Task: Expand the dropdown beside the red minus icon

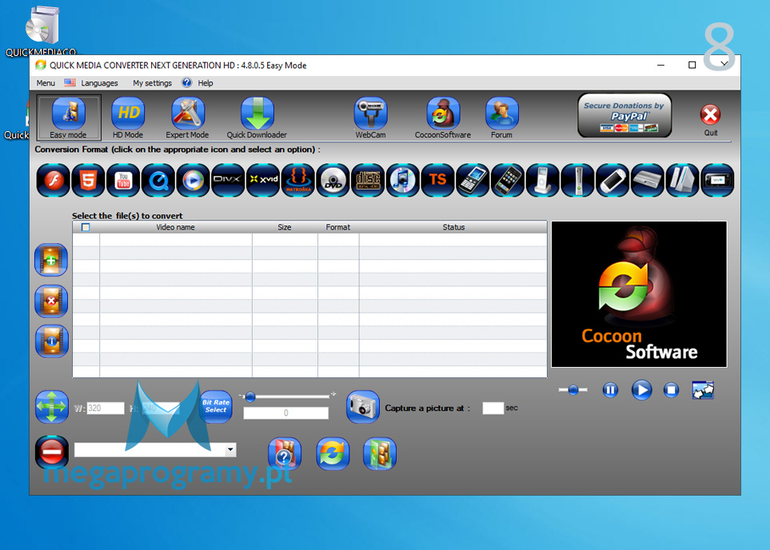Action: (x=230, y=450)
